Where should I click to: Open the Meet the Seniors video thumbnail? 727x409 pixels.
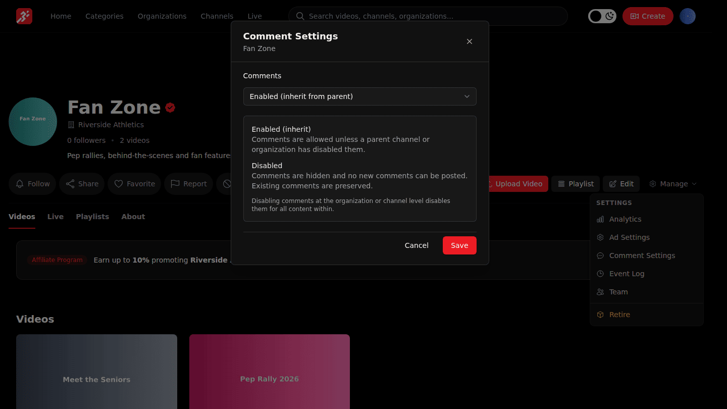(96, 372)
